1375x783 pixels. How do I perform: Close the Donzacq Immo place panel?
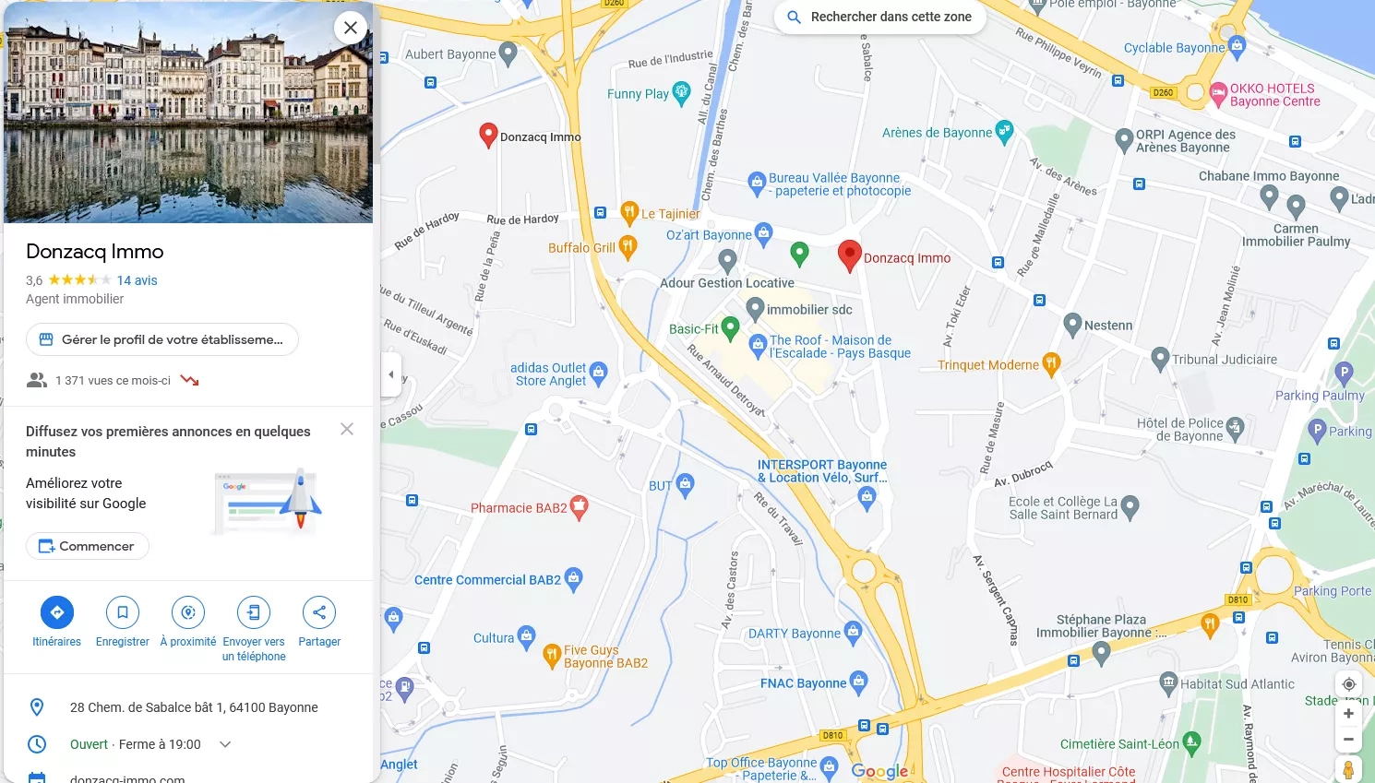[351, 28]
